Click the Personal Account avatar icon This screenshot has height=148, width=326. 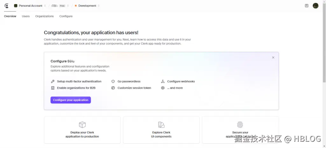coord(16,6)
